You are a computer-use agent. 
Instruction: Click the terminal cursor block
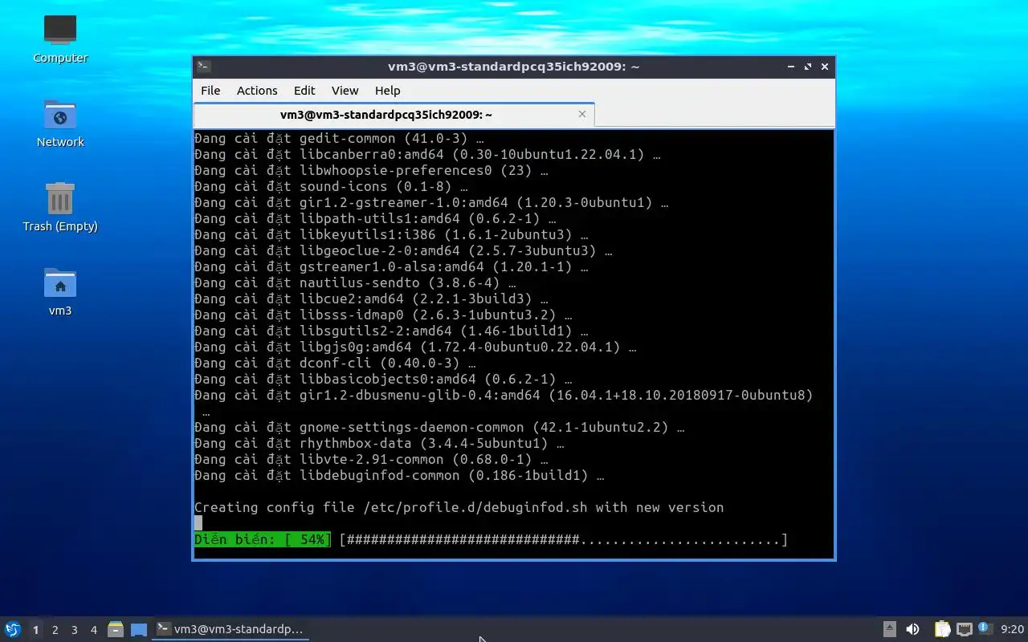coord(198,523)
